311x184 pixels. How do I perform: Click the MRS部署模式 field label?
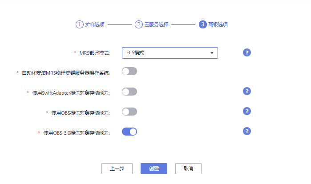coord(94,53)
